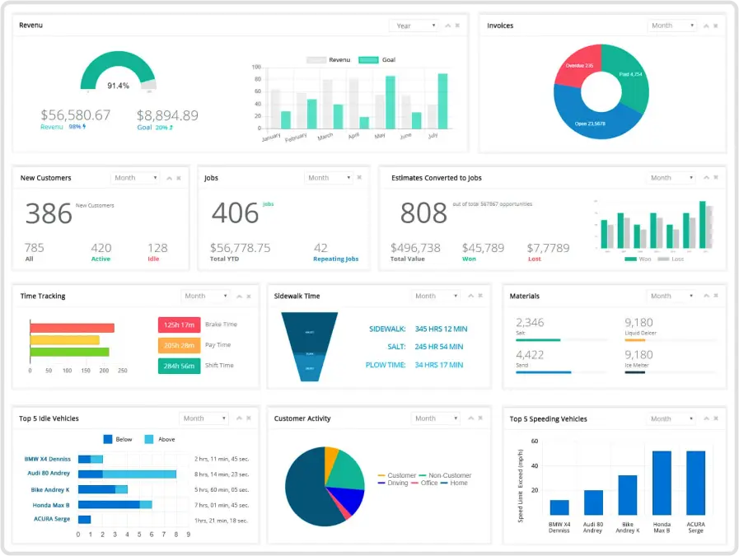Collapse the New Customers panel arrow icon
Image resolution: width=739 pixels, height=556 pixels.
[x=169, y=178]
